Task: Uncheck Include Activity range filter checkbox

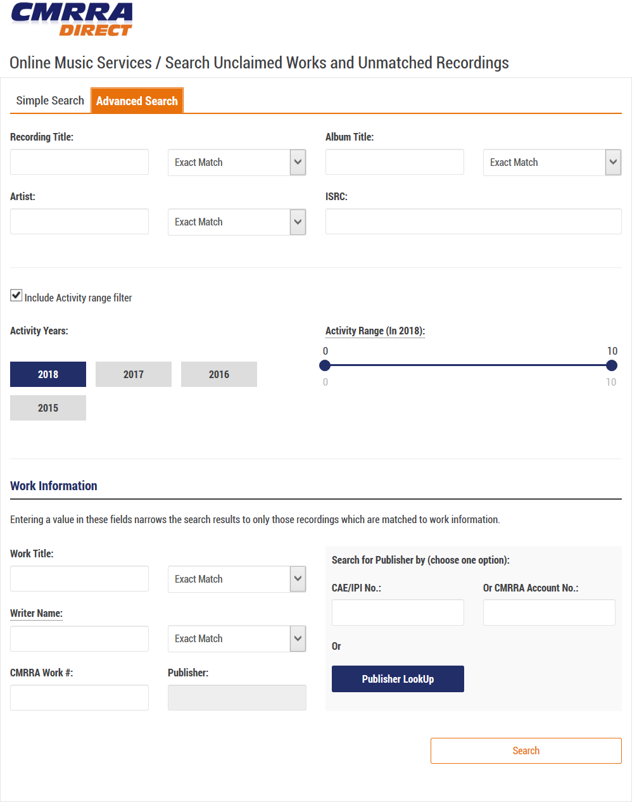Action: (16, 295)
